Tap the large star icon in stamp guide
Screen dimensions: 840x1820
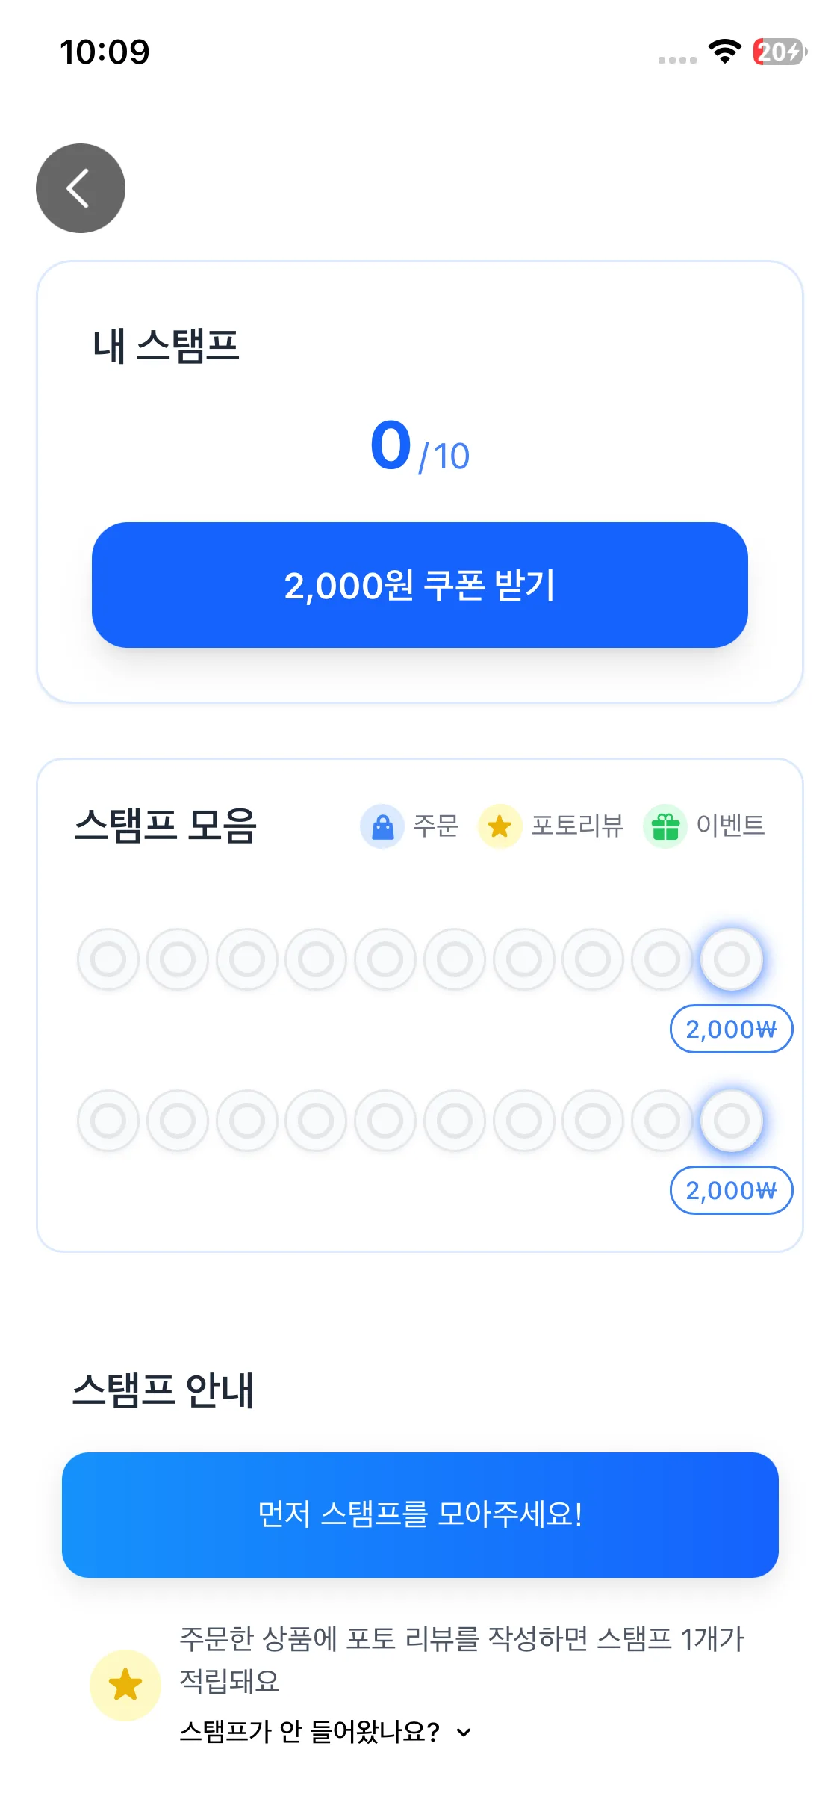125,1685
